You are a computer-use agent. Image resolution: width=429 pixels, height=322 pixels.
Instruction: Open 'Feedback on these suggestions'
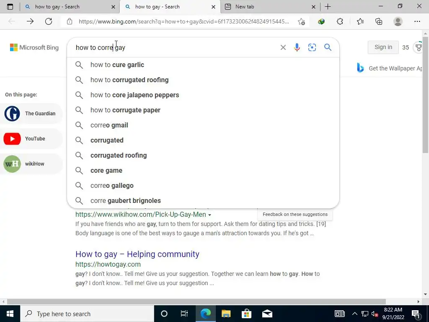(x=295, y=214)
